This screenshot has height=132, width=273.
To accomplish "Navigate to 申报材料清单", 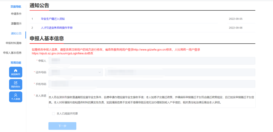I will coord(14,43).
